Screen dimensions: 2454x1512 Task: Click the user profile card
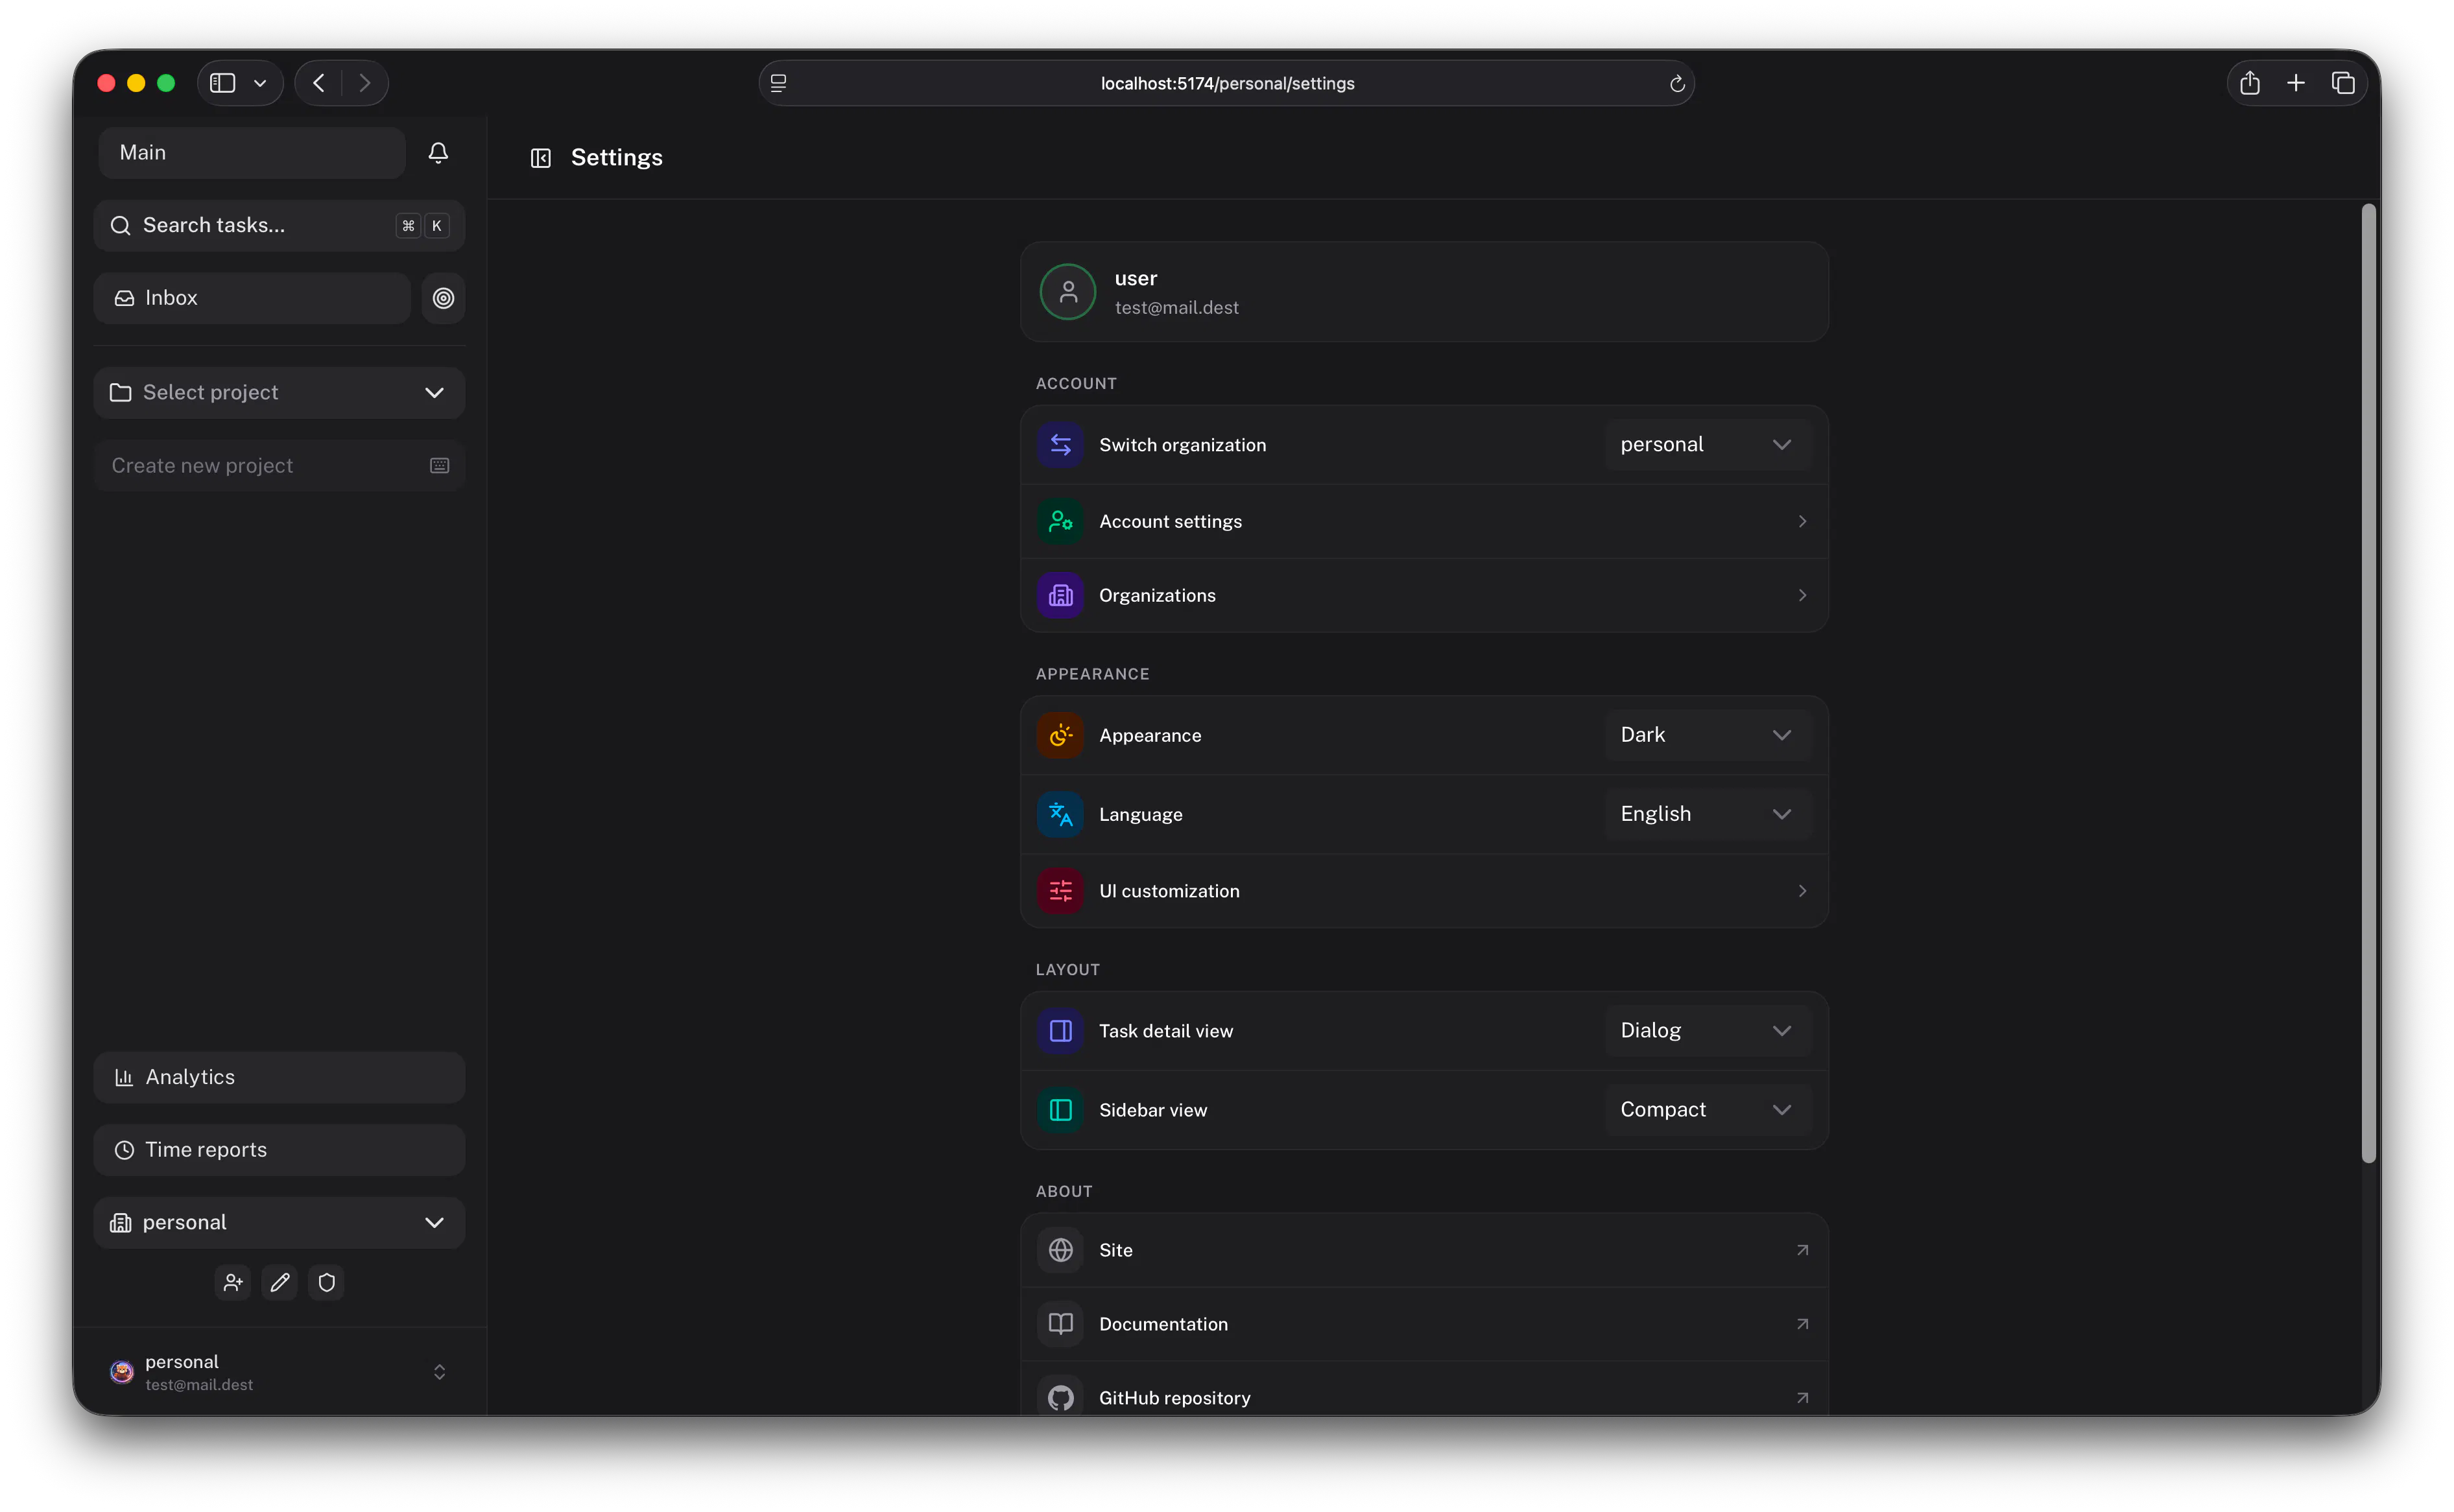pos(1424,292)
